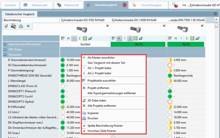The width and height of the screenshot is (220, 138).
Task: Click green geo-compare icon in DIN 7500-1 column
Action: (x=192, y=38)
